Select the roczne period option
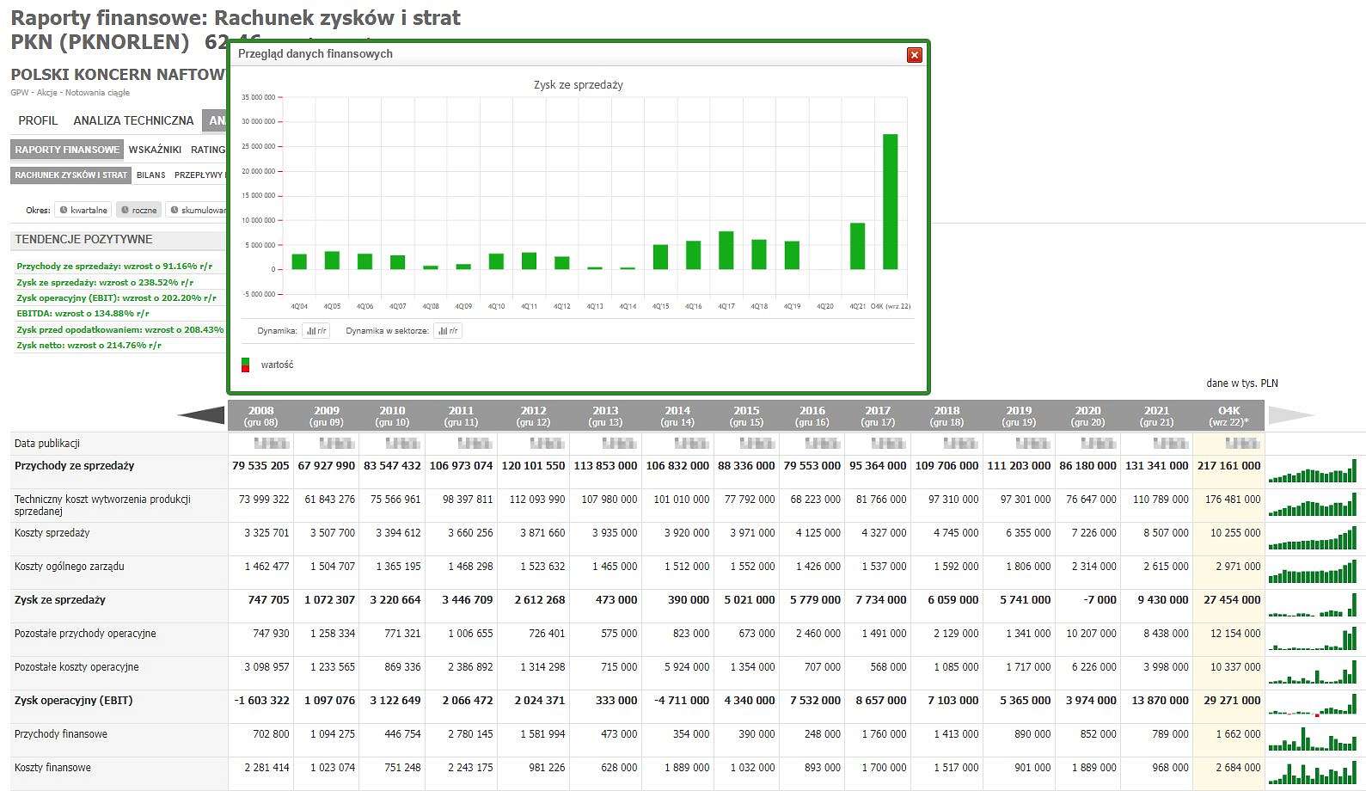The height and width of the screenshot is (791, 1366). (138, 210)
